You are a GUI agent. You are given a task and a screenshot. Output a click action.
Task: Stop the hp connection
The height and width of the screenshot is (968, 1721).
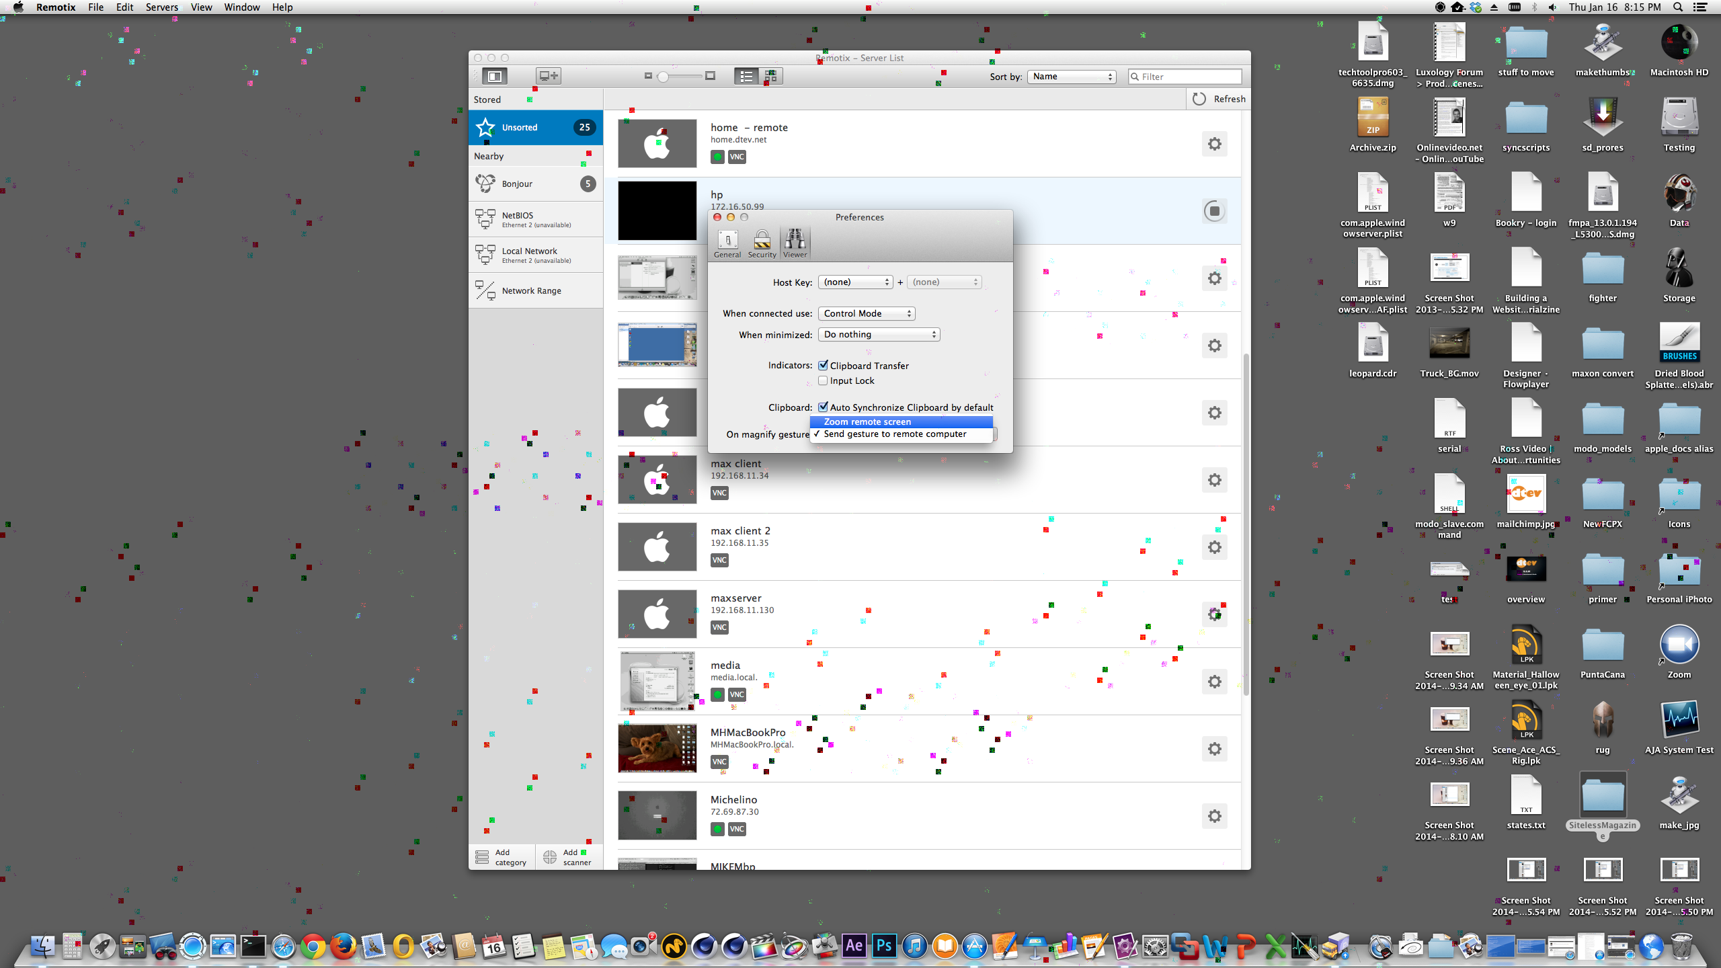tap(1214, 211)
